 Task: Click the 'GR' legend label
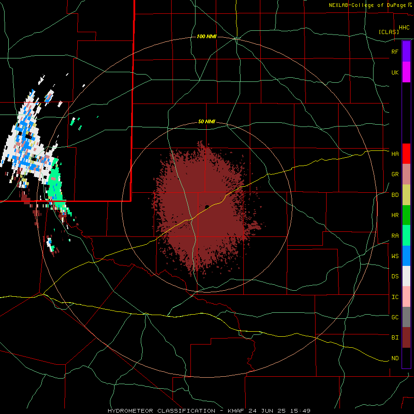pyautogui.click(x=395, y=174)
